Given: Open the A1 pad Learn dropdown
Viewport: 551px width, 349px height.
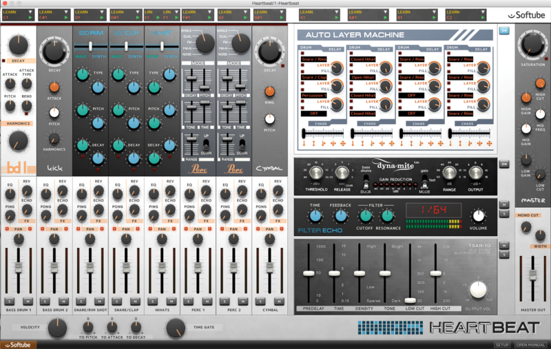Looking at the screenshot, I should pos(336,12).
